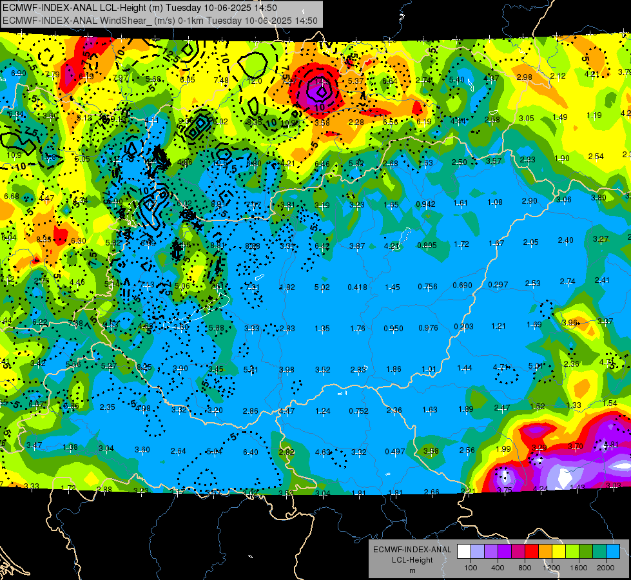Click the wind shear value '9.53'

tap(110, 324)
